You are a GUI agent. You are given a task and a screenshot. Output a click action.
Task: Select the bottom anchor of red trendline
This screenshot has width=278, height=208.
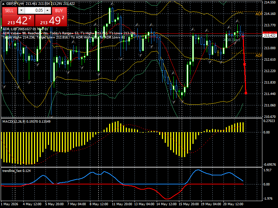(x=246, y=93)
